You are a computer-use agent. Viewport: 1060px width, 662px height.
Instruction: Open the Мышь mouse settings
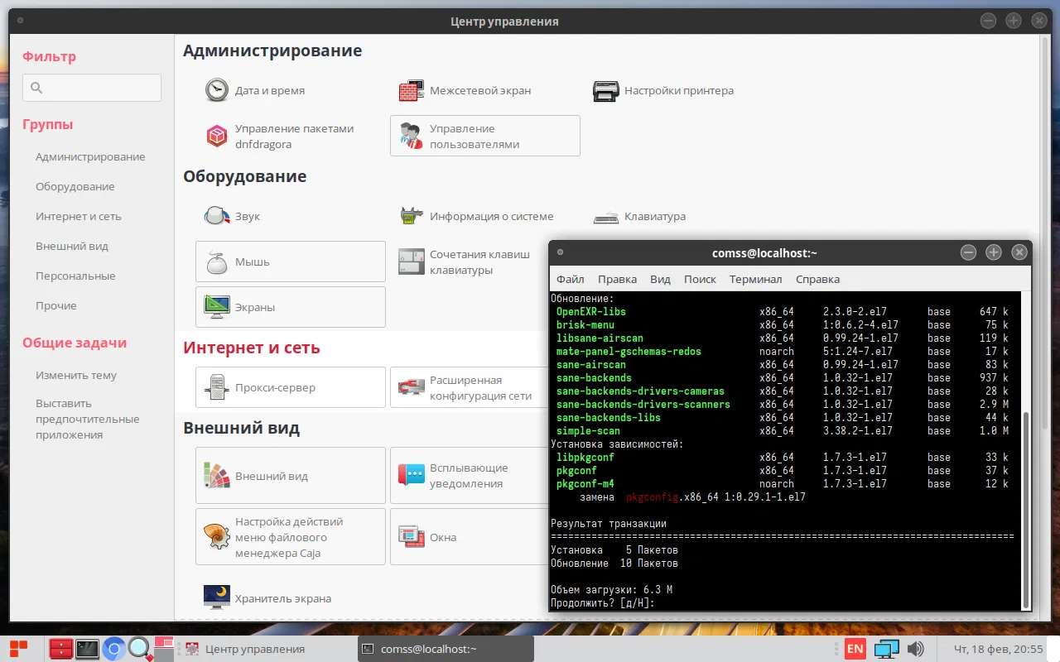(x=291, y=261)
